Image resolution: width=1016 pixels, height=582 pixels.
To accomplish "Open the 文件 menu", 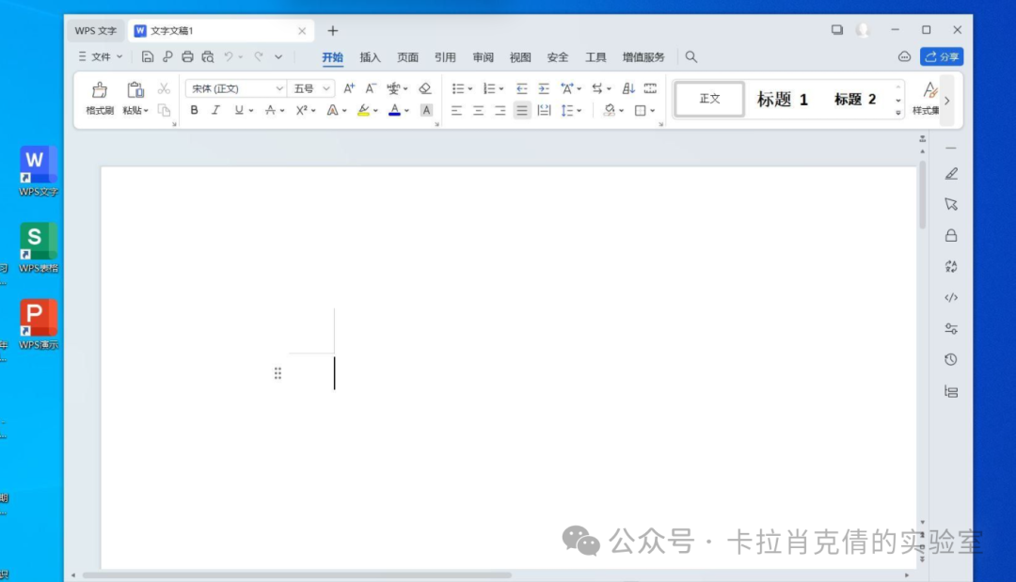I will coord(100,56).
